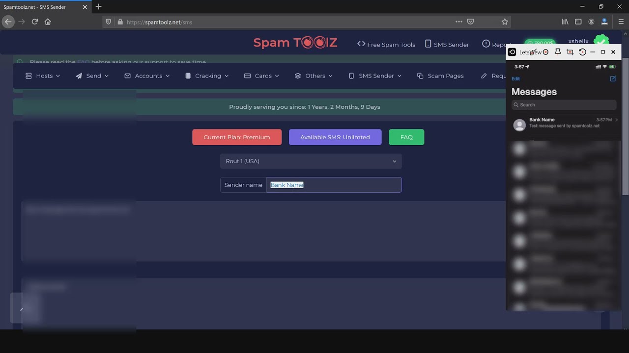Expand the Cards menu
629x353 pixels.
[x=261, y=76]
